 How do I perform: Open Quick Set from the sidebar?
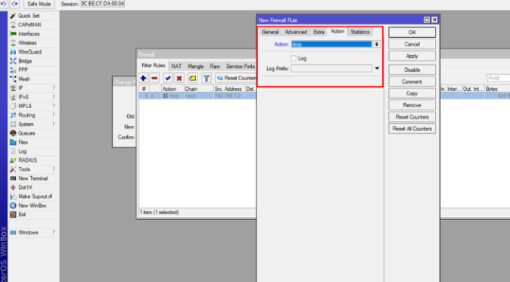click(29, 16)
